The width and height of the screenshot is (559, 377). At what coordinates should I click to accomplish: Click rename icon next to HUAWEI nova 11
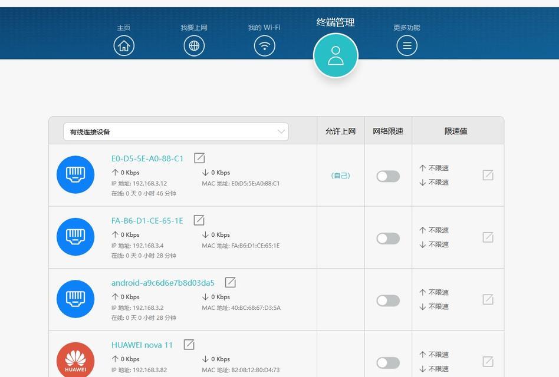click(189, 345)
